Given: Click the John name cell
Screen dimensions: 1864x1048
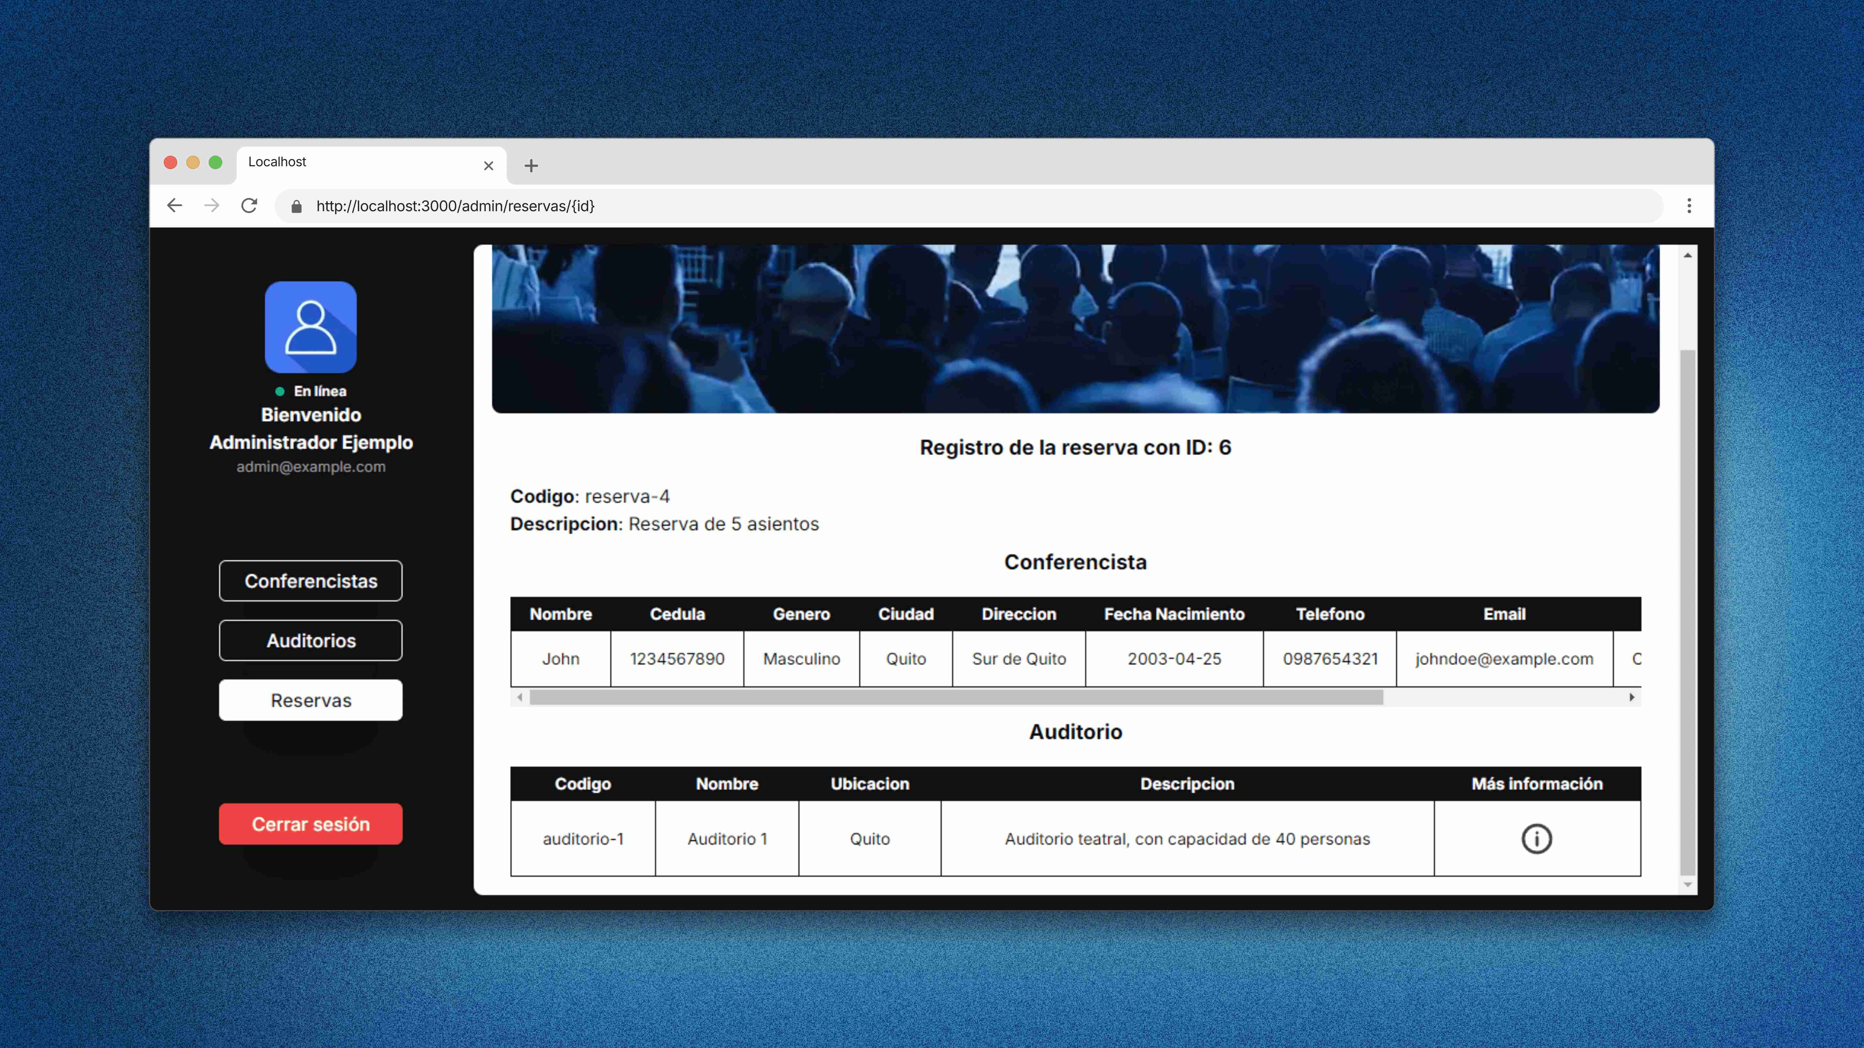Looking at the screenshot, I should tap(561, 659).
